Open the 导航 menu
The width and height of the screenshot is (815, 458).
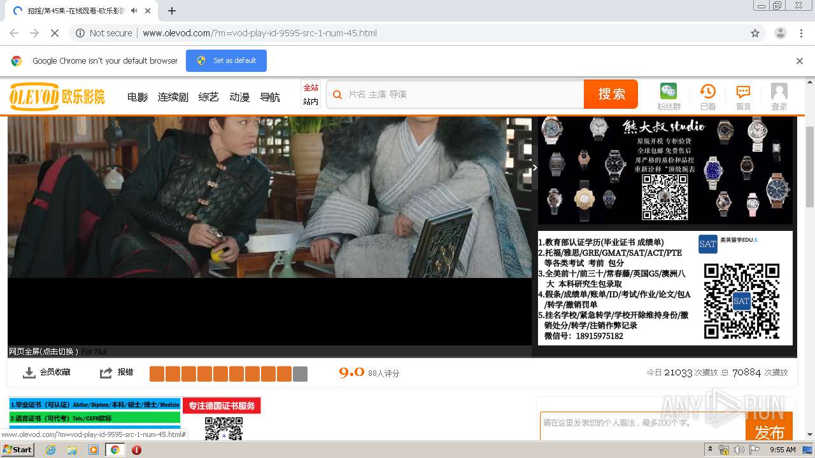pyautogui.click(x=270, y=97)
